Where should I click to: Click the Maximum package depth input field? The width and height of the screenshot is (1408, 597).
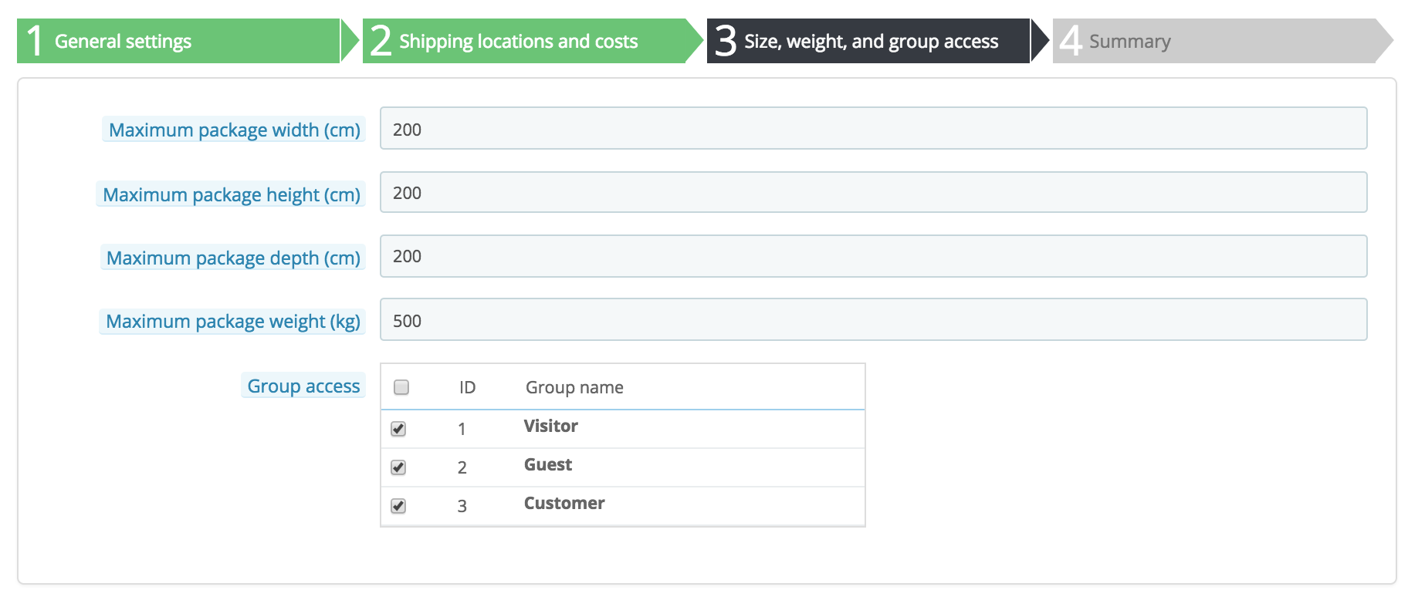click(x=873, y=256)
